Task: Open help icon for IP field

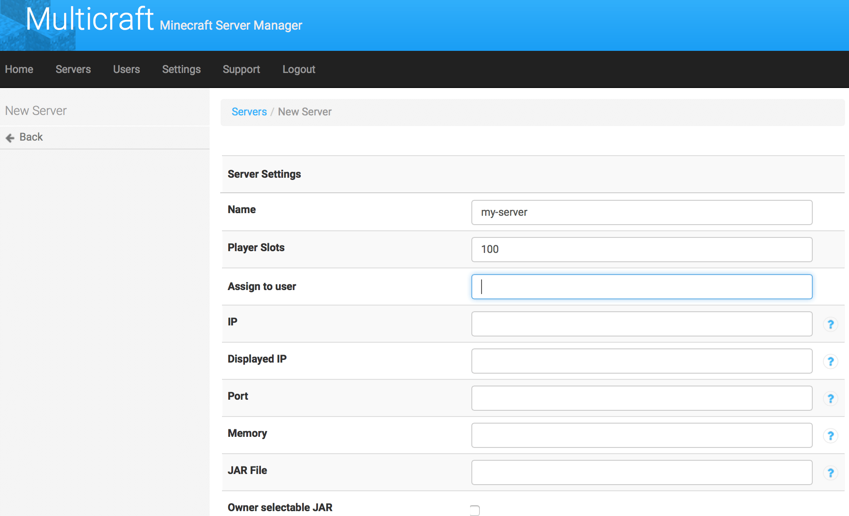Action: point(830,324)
